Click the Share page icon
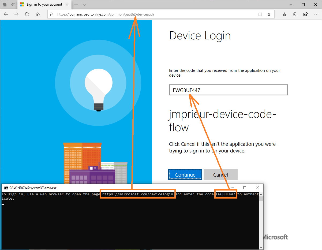 tap(305, 14)
